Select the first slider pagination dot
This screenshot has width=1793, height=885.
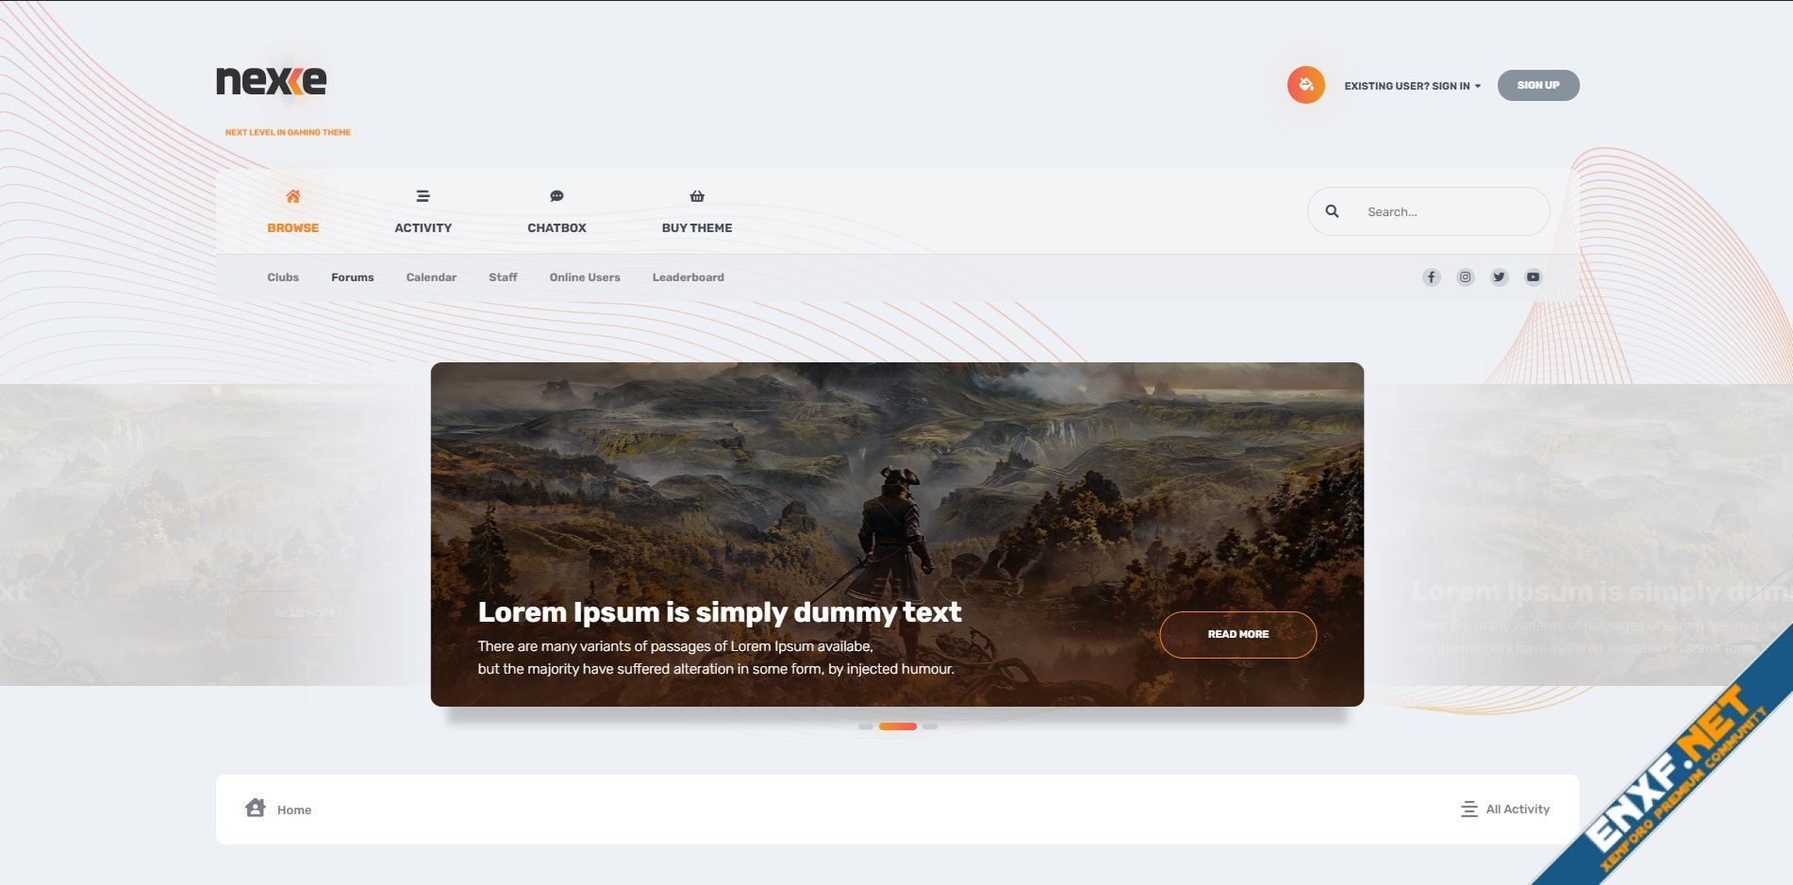point(865,726)
